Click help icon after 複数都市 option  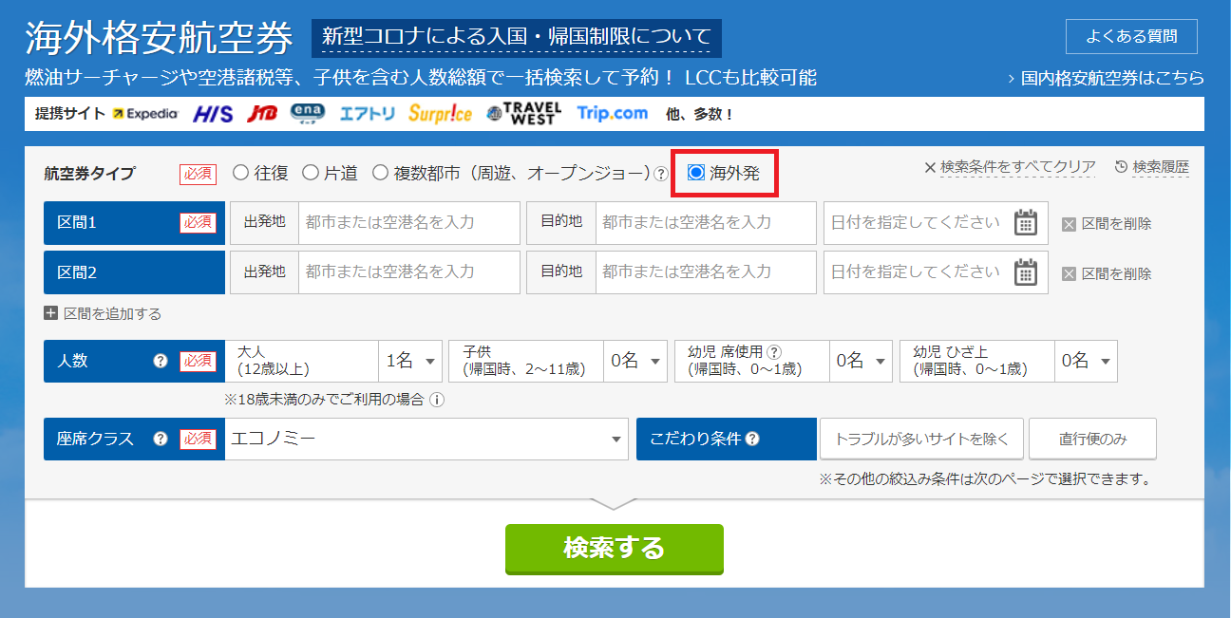[661, 174]
